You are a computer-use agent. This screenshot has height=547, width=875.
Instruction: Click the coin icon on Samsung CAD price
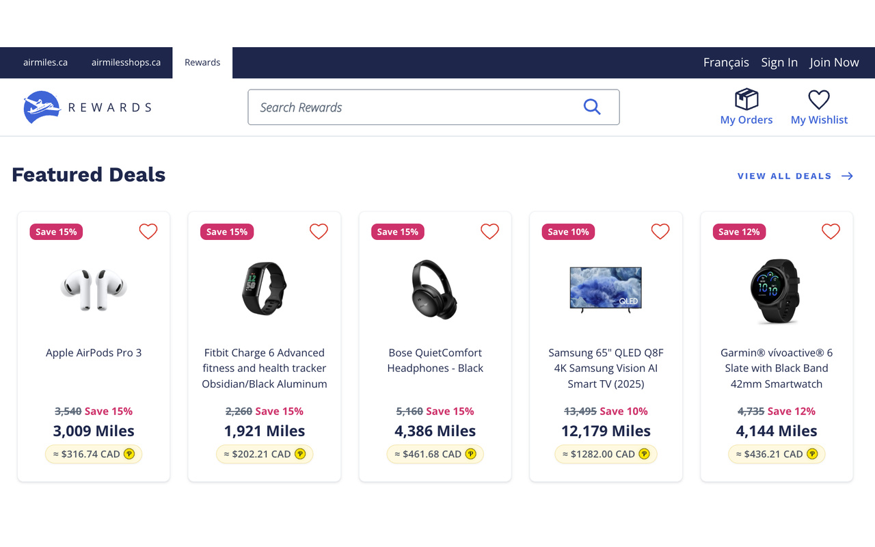(644, 454)
